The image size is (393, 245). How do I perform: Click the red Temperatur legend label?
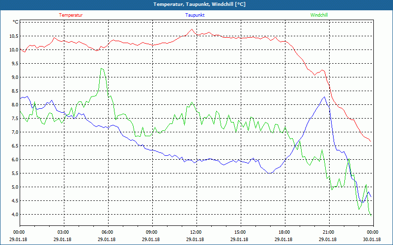click(71, 15)
